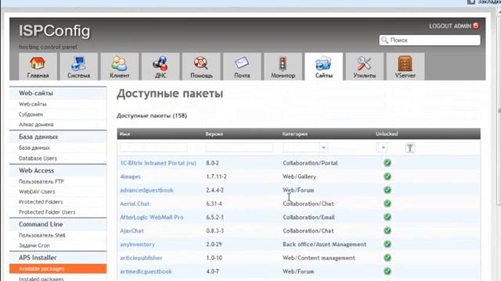Open Protected Folder Users in sidebar
The image size is (501, 281).
[x=47, y=212]
